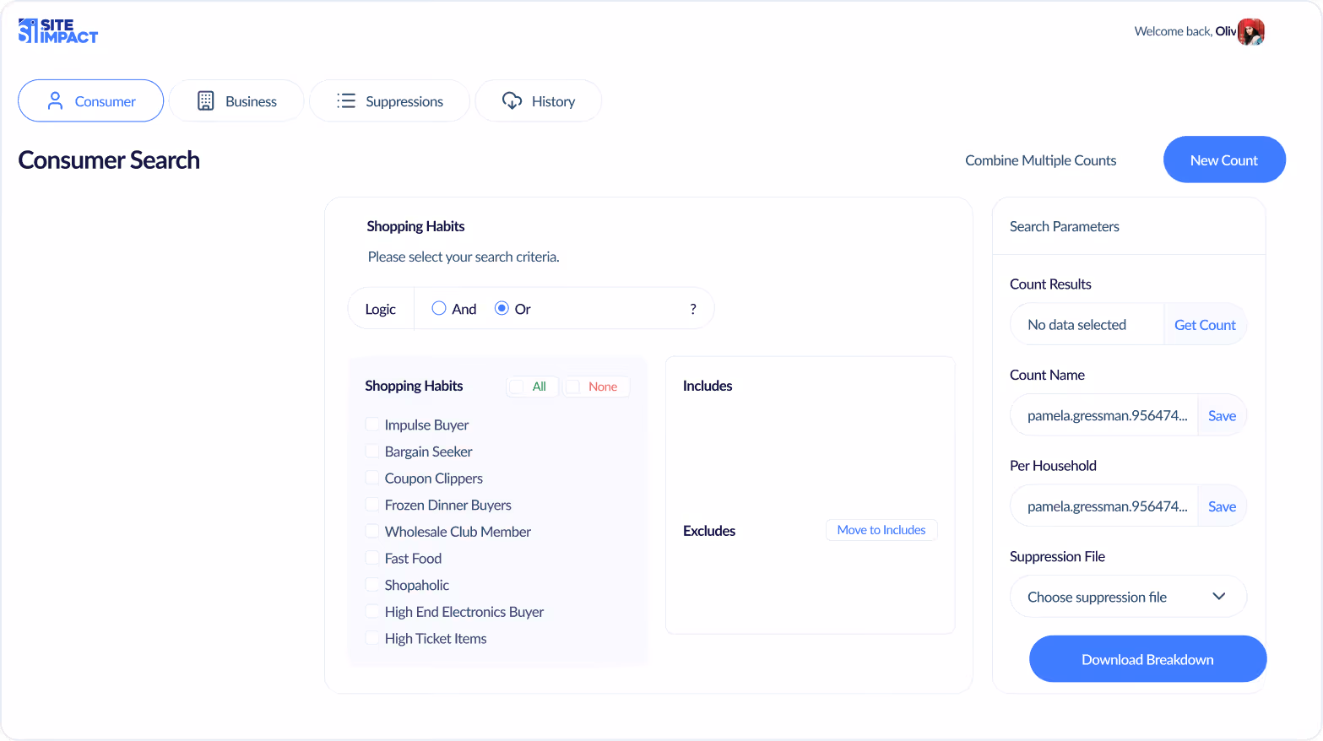
Task: Switch to the Business tab
Action: point(236,101)
